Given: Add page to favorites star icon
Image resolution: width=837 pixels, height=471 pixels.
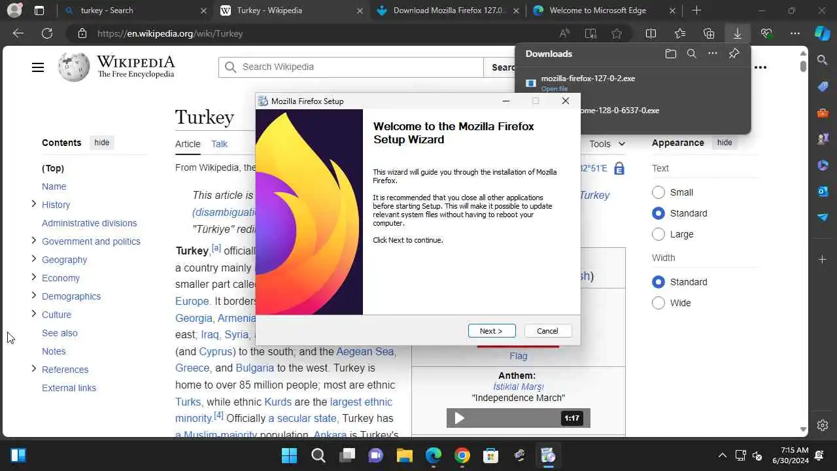Looking at the screenshot, I should click(x=617, y=33).
